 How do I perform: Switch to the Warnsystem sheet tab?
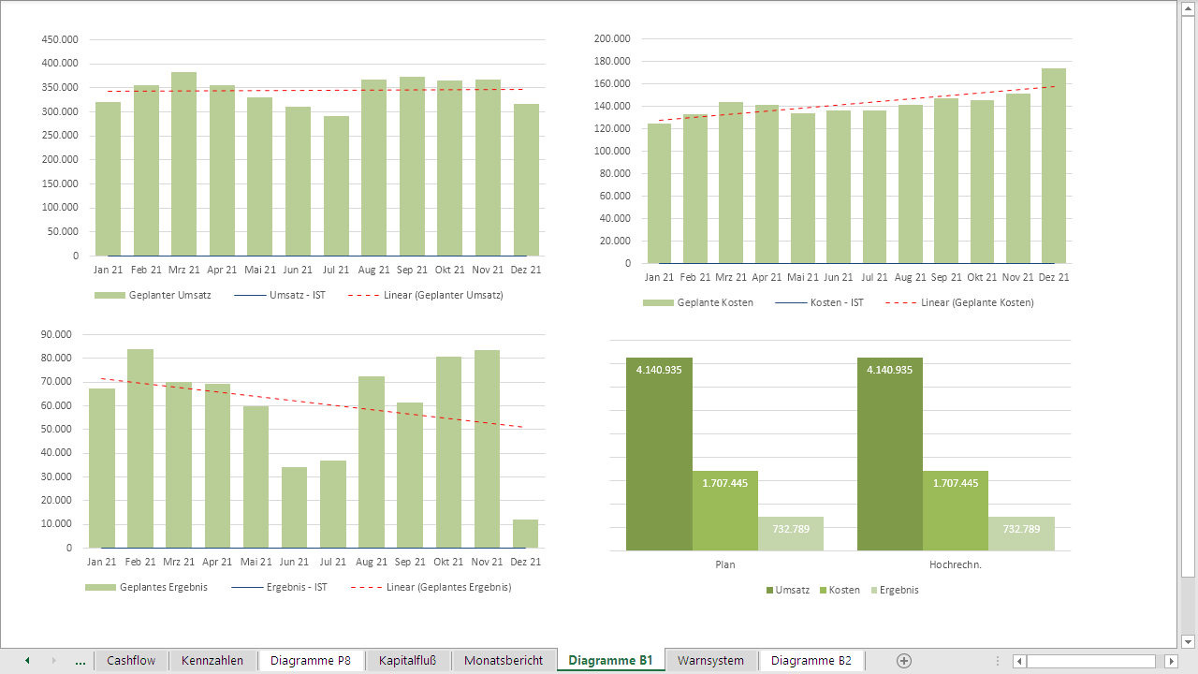click(x=710, y=661)
